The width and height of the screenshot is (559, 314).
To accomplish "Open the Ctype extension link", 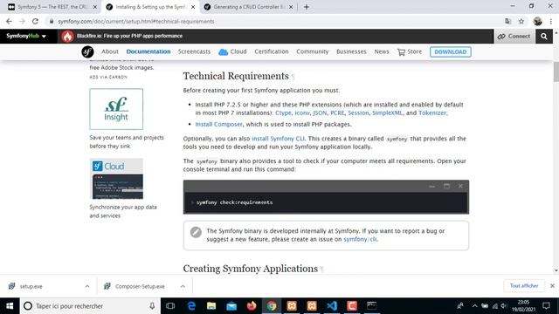I will coord(283,113).
